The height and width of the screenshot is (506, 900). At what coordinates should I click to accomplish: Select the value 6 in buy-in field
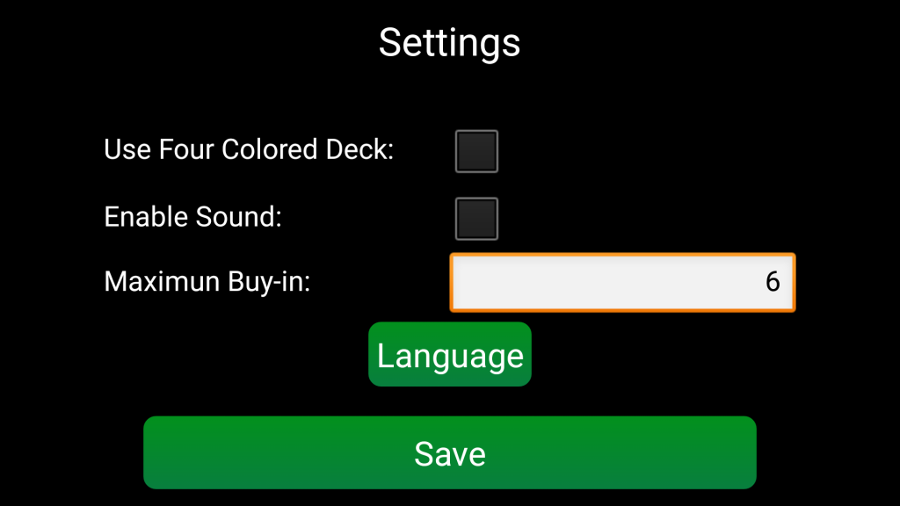773,282
